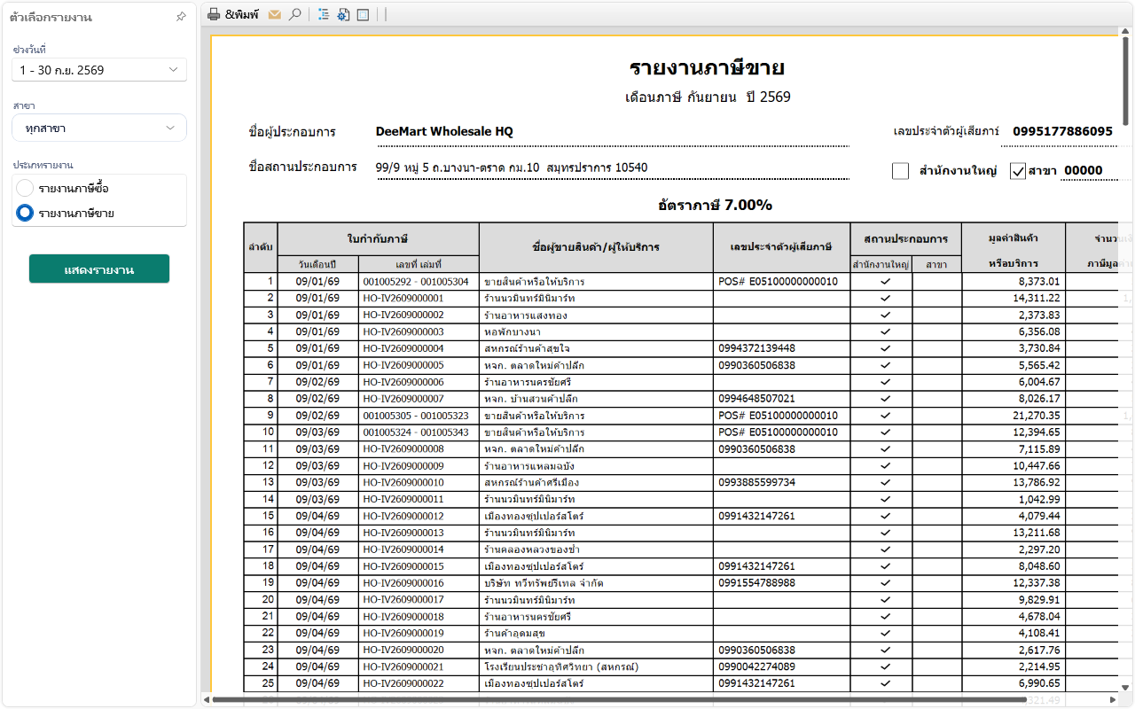The width and height of the screenshot is (1135, 709).
Task: Pin the ตัวเลือกรายงาน panel
Action: 181,17
